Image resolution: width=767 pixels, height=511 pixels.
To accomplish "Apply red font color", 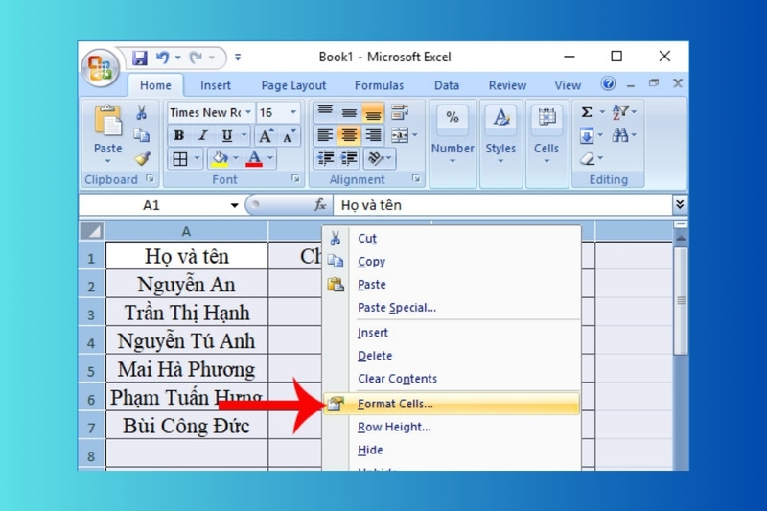I will pos(254,159).
